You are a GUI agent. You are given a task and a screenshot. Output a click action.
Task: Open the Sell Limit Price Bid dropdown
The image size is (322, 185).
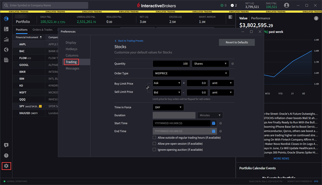pyautogui.click(x=167, y=92)
